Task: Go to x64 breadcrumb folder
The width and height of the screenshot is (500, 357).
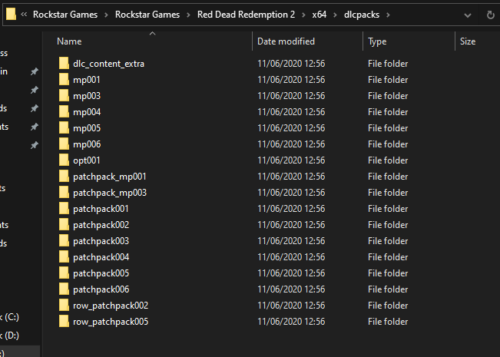Action: tap(320, 15)
